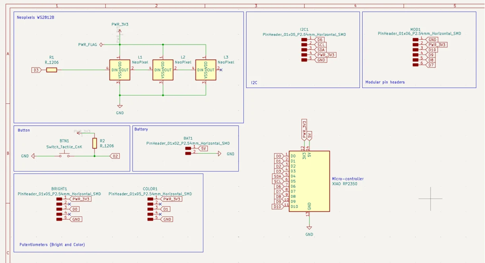Select the D10 label on the MOD1 header
The height and width of the screenshot is (263, 485).
433,49
